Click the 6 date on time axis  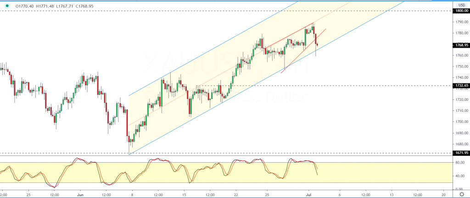(340, 194)
